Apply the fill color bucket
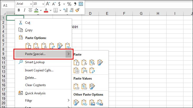This screenshot has width=193, height=108. [36, 10]
